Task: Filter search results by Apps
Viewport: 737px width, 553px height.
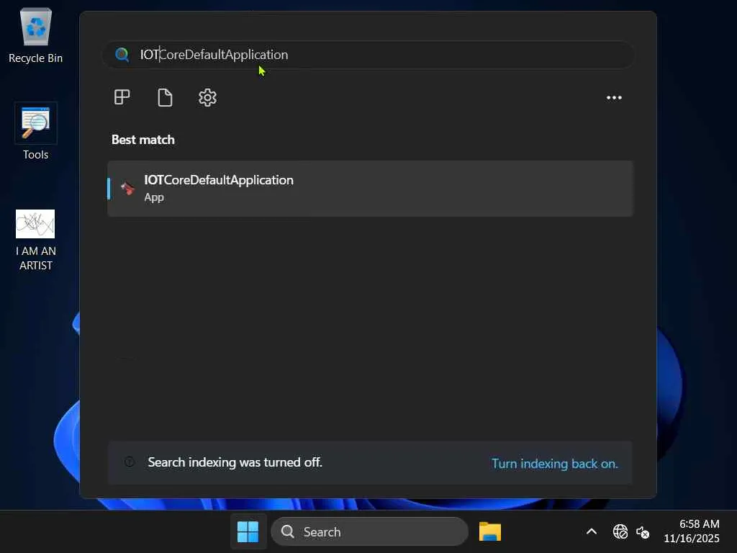Action: pos(122,97)
